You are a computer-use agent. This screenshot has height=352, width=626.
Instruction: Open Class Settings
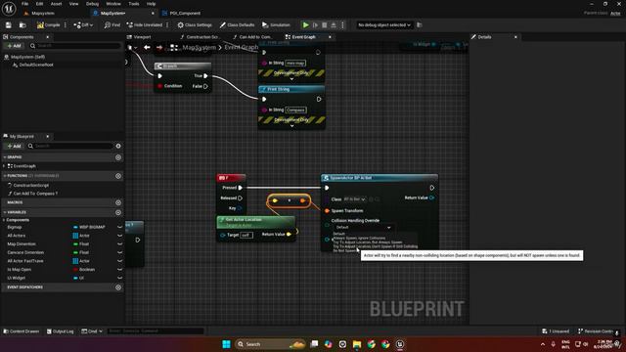point(195,24)
